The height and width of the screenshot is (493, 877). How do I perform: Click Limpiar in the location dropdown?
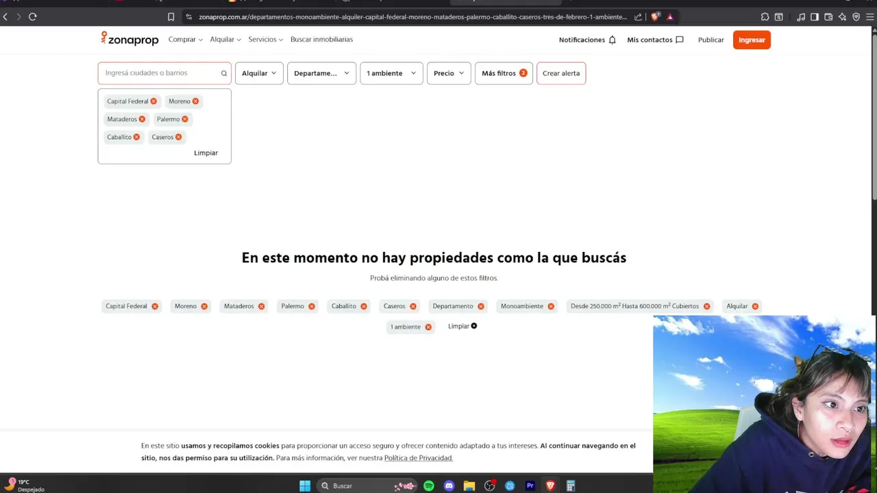point(206,153)
